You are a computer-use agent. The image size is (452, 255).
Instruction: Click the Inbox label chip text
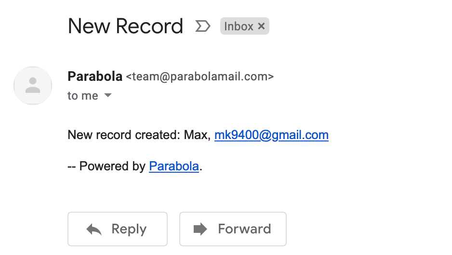(239, 26)
